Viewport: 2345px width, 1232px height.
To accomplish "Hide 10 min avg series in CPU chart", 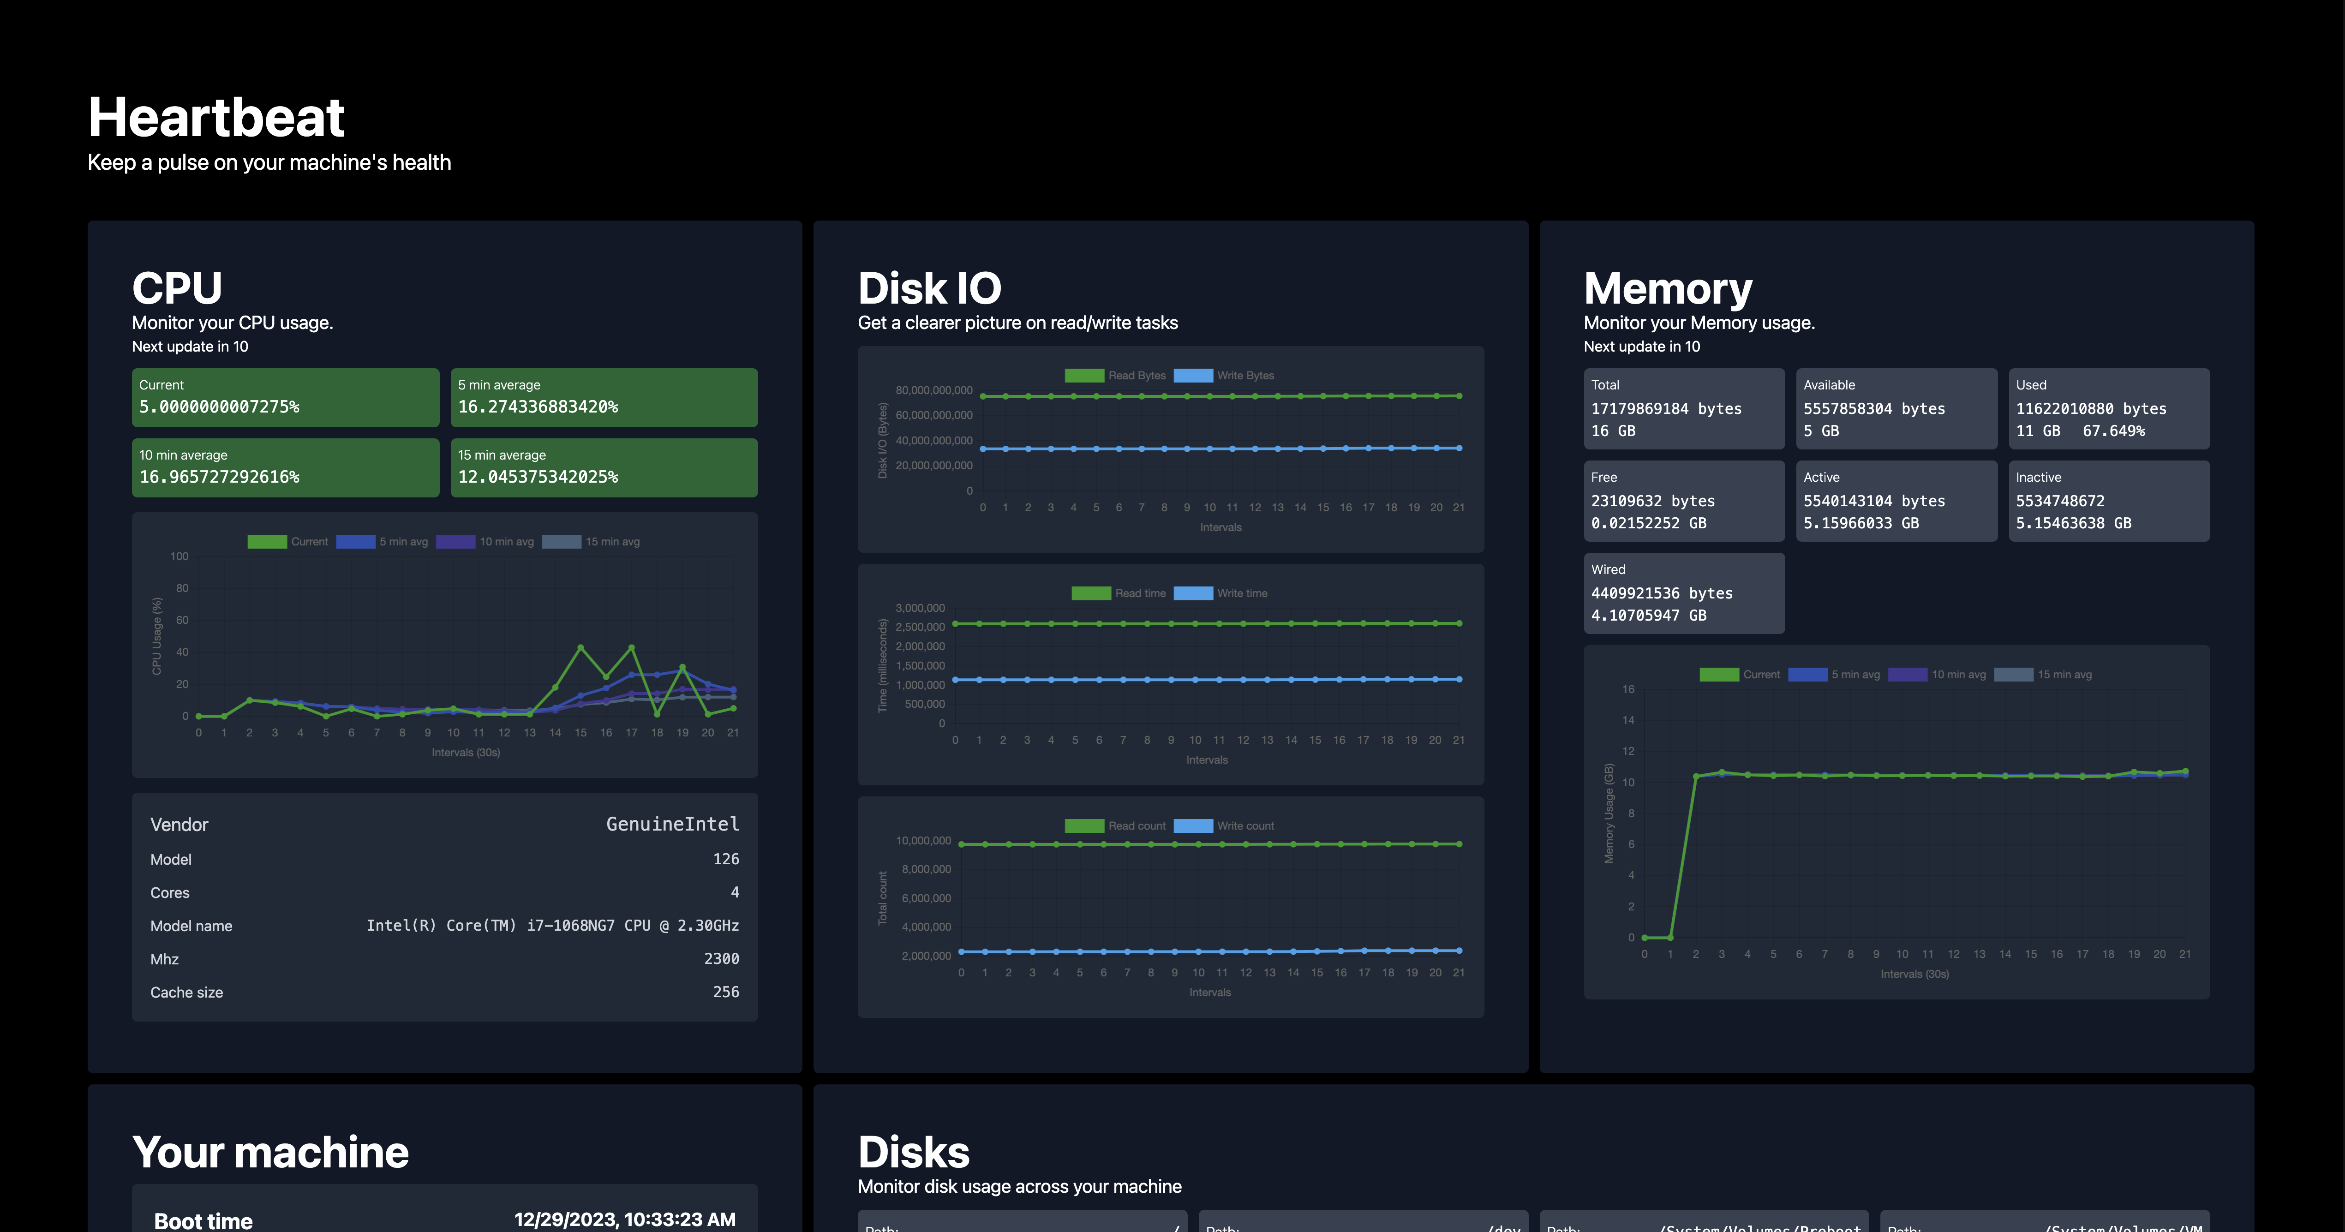I will pyautogui.click(x=485, y=542).
